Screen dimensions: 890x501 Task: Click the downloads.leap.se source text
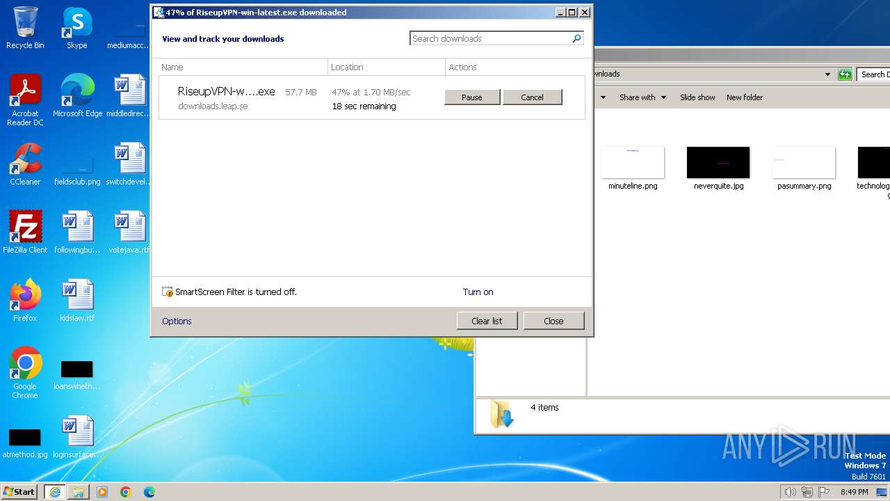click(213, 106)
